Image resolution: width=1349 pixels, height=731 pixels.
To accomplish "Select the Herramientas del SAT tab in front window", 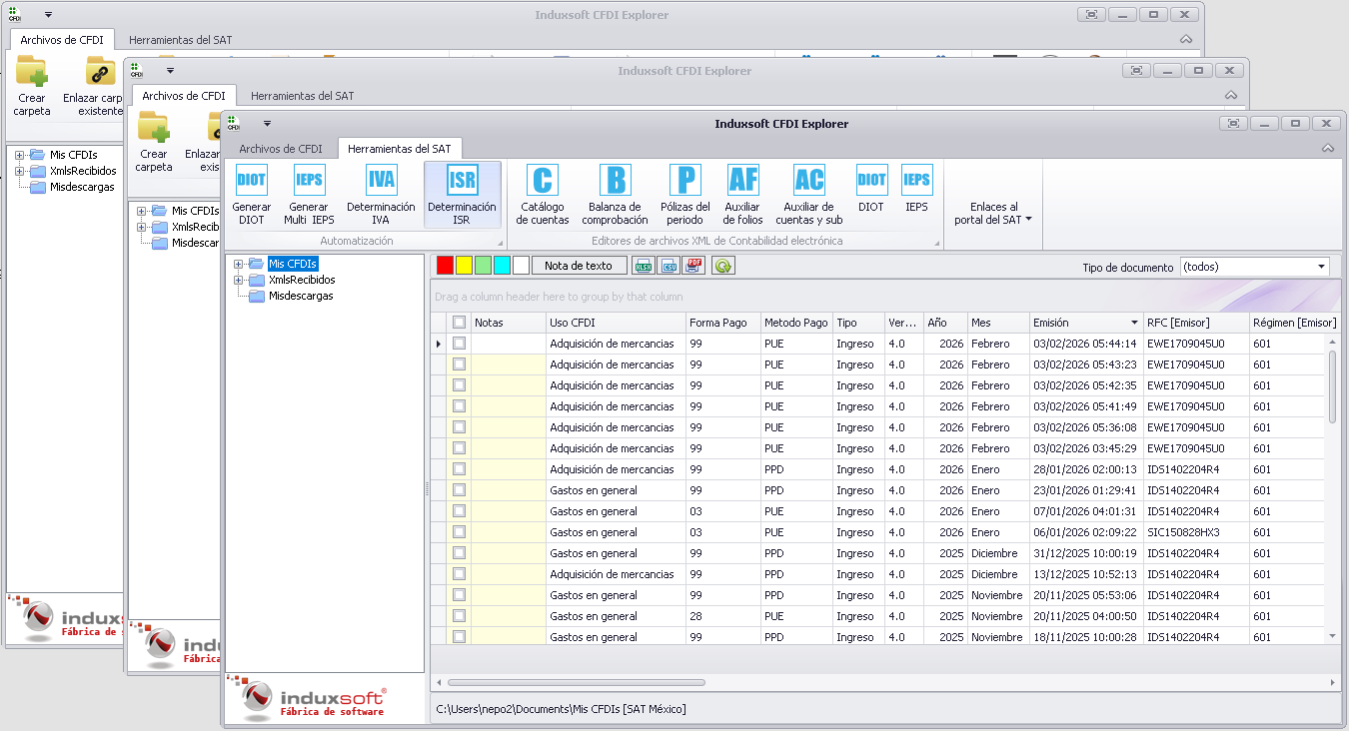I will click(x=399, y=149).
